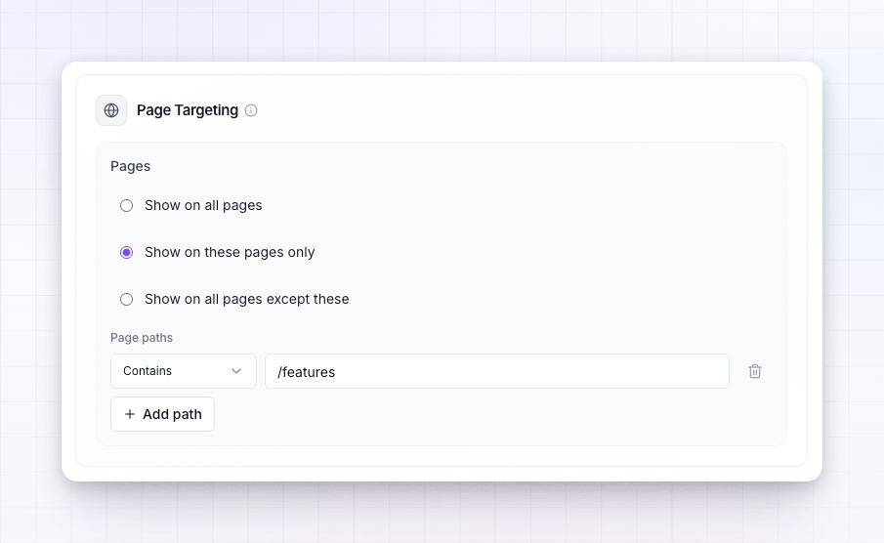Open the Contains match type dropdown
The height and width of the screenshot is (543, 884).
[x=184, y=371]
